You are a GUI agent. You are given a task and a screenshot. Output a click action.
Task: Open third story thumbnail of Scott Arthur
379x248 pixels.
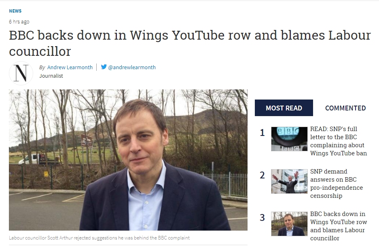[x=289, y=224]
